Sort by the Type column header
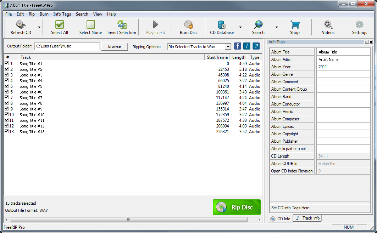 click(254, 57)
